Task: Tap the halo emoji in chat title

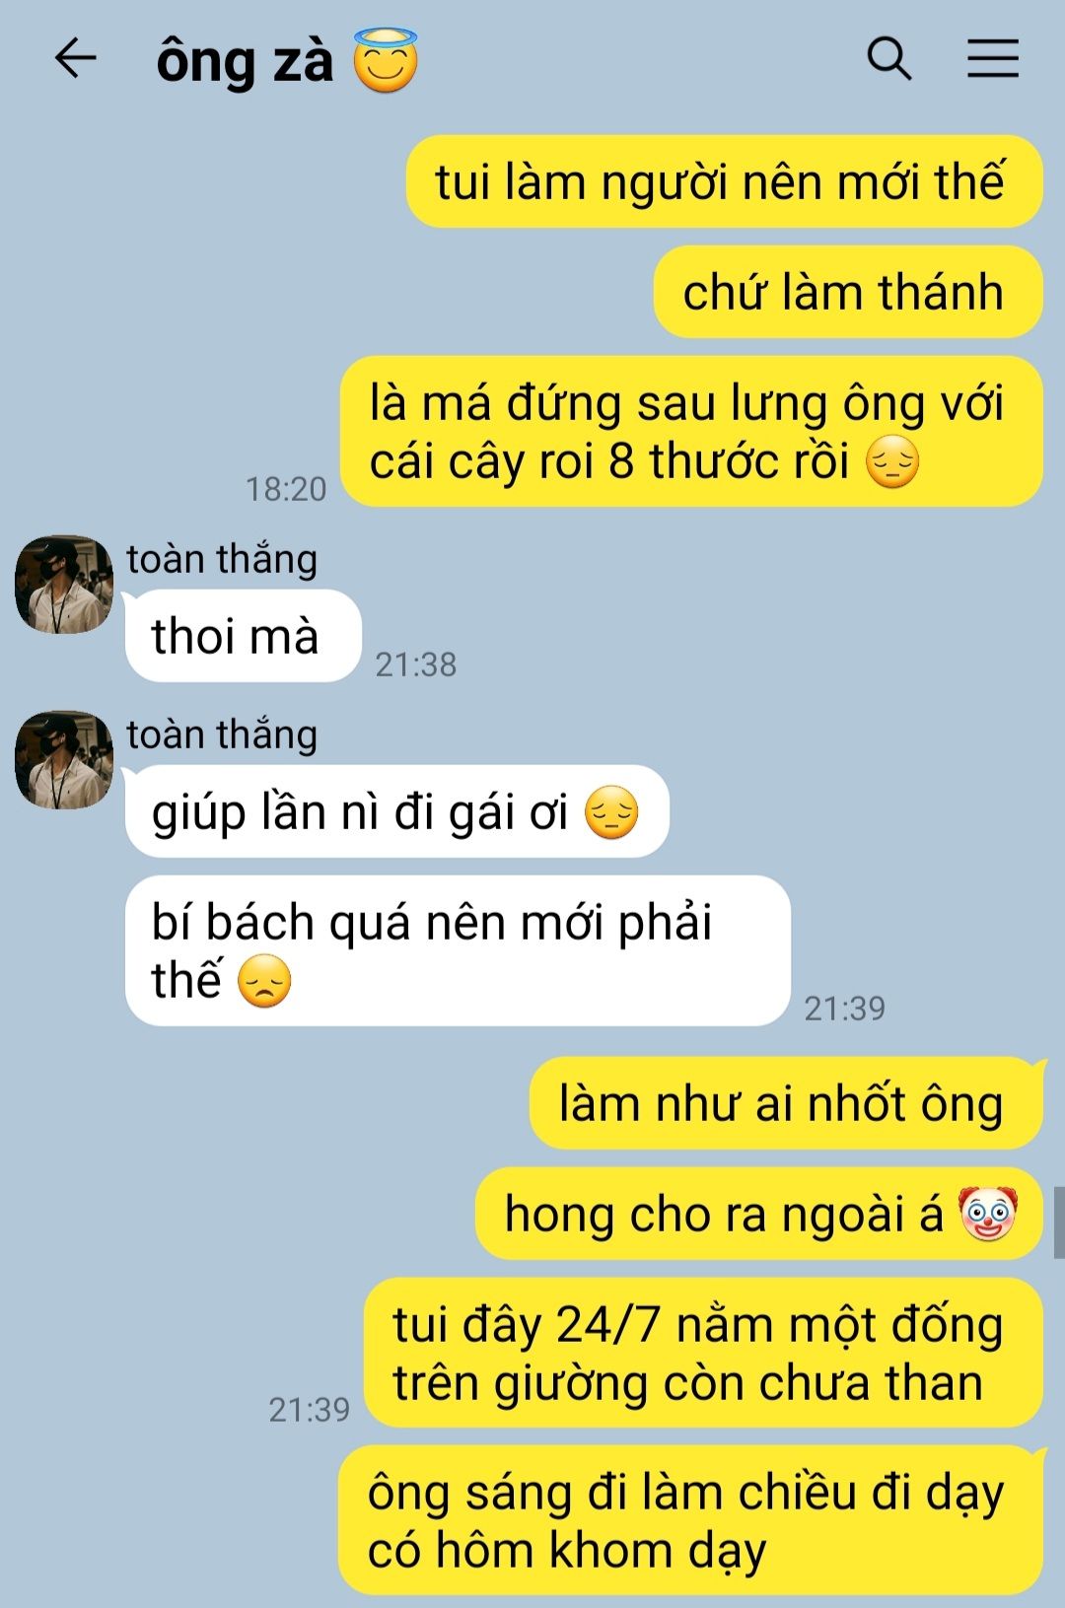Action: (x=386, y=60)
